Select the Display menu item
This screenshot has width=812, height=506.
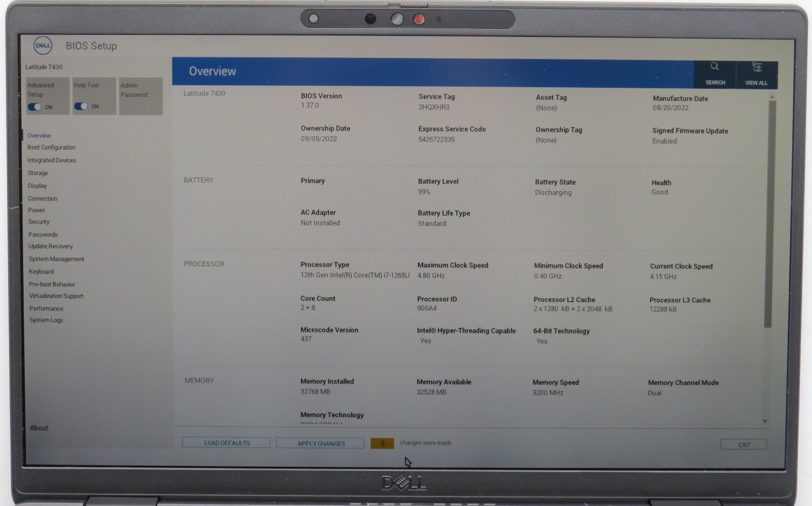coord(38,186)
